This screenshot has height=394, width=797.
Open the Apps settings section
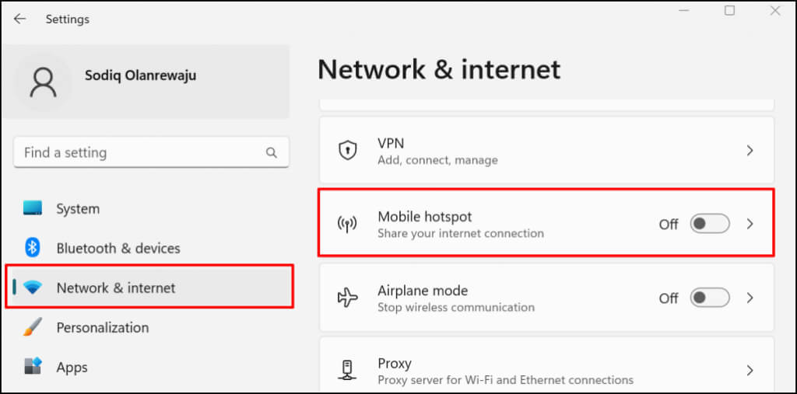(72, 367)
